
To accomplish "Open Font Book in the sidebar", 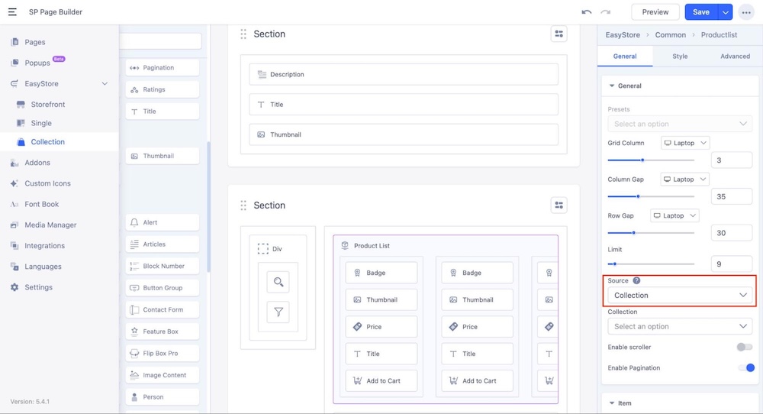I will coord(41,204).
